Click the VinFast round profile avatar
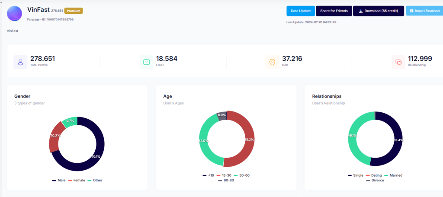The image size is (443, 197). [14, 13]
